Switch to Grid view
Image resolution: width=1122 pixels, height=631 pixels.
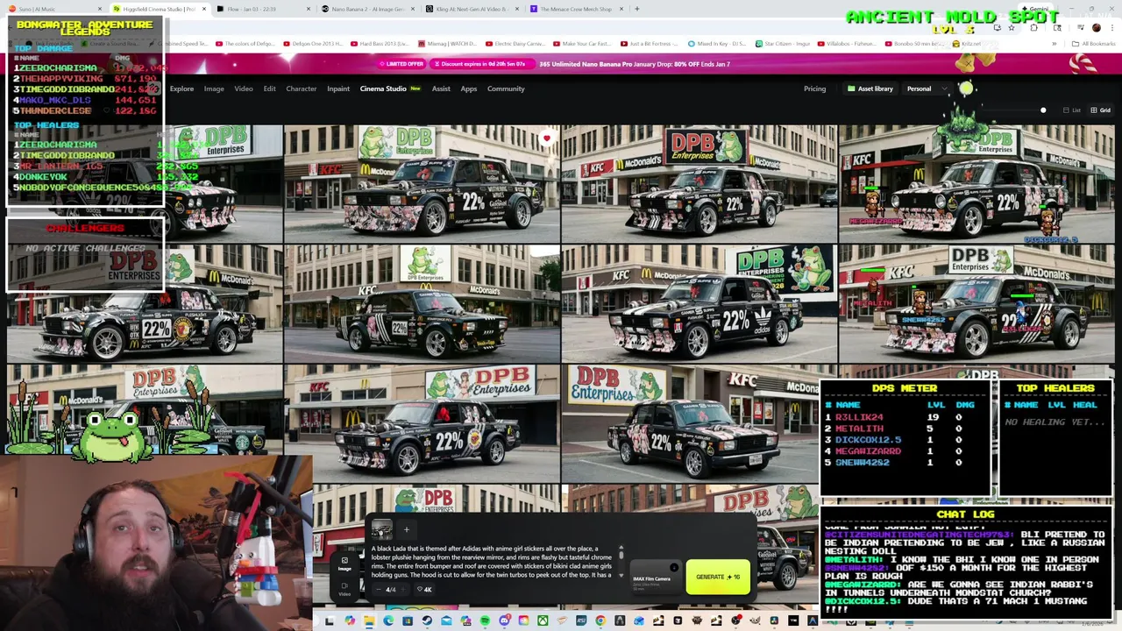(1100, 110)
